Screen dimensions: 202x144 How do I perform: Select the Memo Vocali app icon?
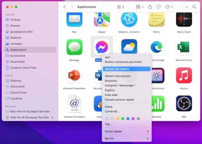coord(184,19)
